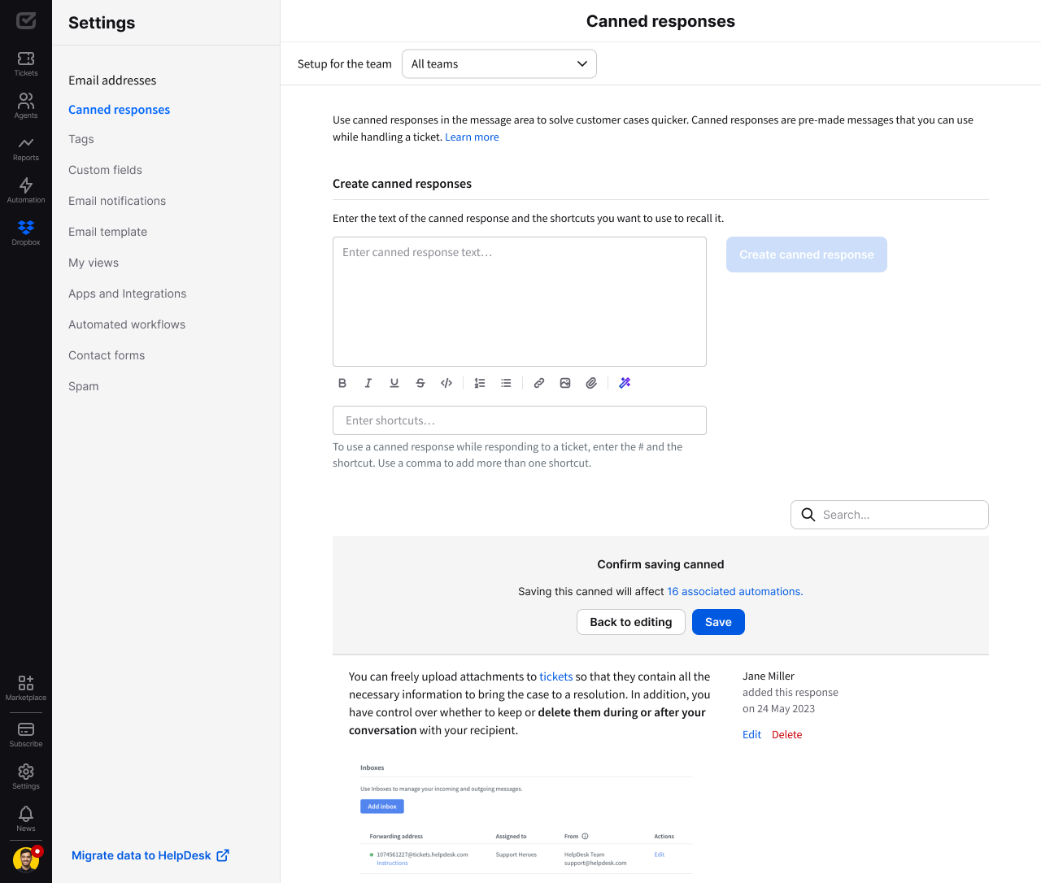The image size is (1041, 883).
Task: Click Migrate data to HelpDesk link
Action: 142,855
